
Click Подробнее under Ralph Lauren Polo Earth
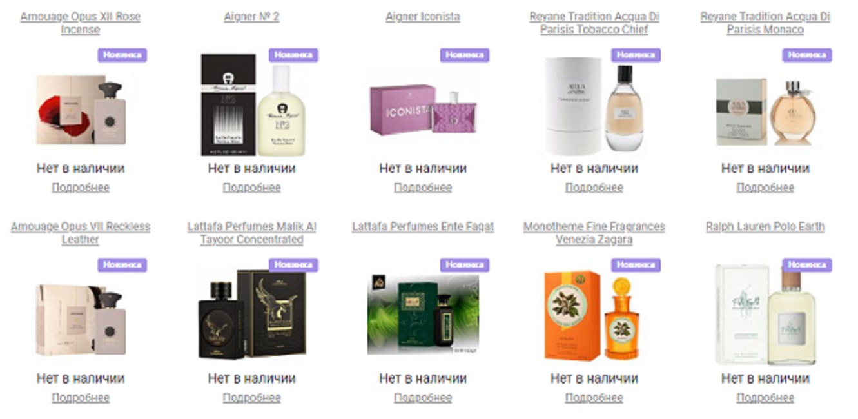765,398
